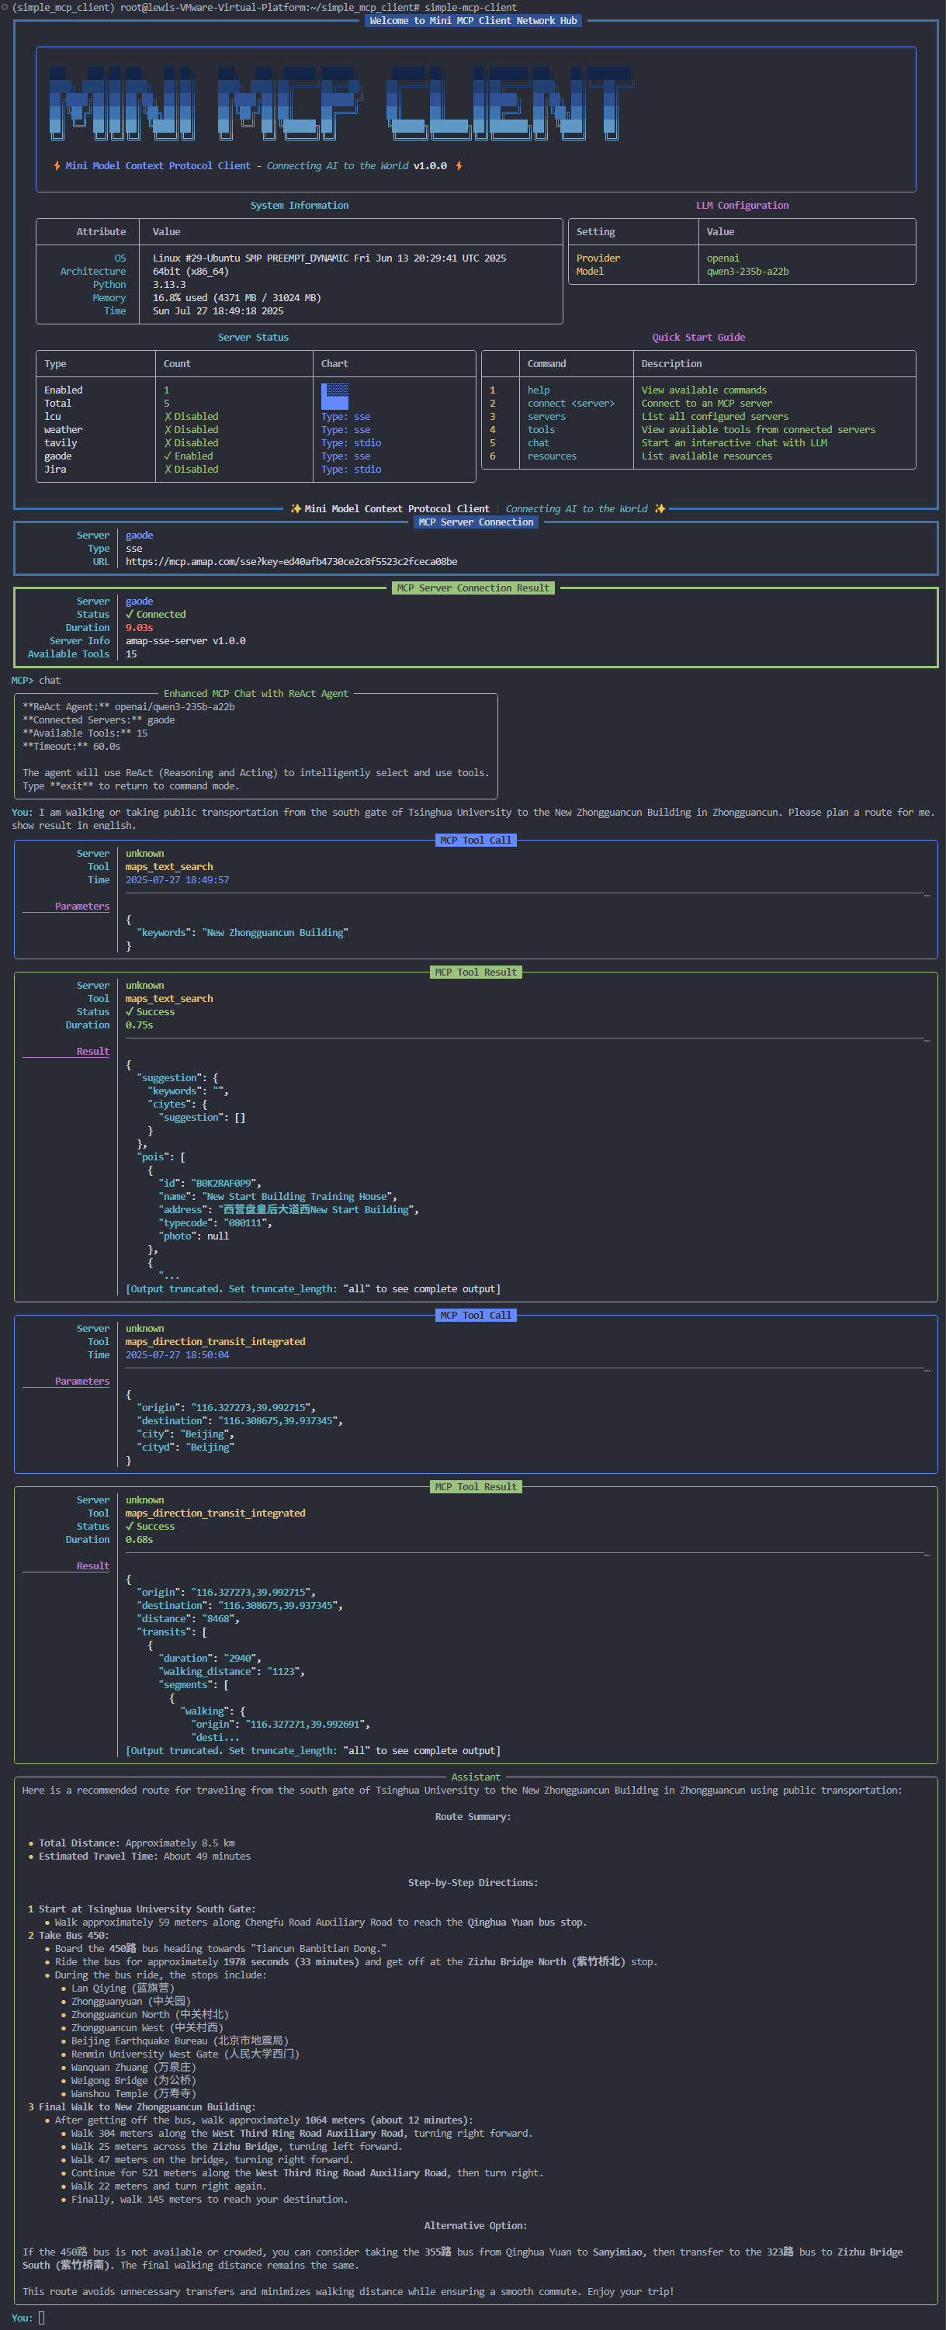Click the ✗ Disabled status in the Jira row
This screenshot has height=2330, width=946.
pyautogui.click(x=191, y=469)
